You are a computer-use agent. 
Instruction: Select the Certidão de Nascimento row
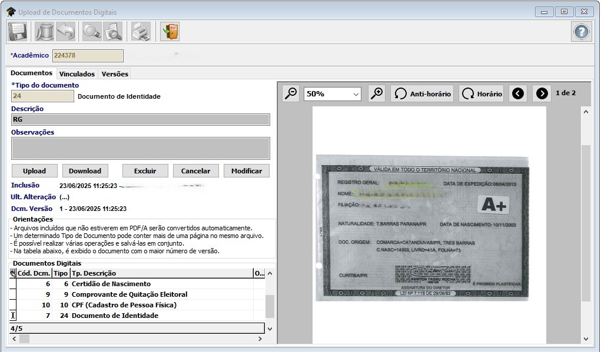click(111, 284)
